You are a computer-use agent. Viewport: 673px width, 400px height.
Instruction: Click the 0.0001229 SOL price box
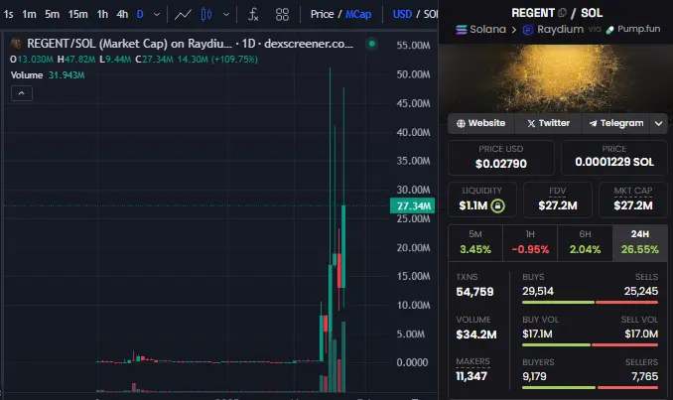614,157
